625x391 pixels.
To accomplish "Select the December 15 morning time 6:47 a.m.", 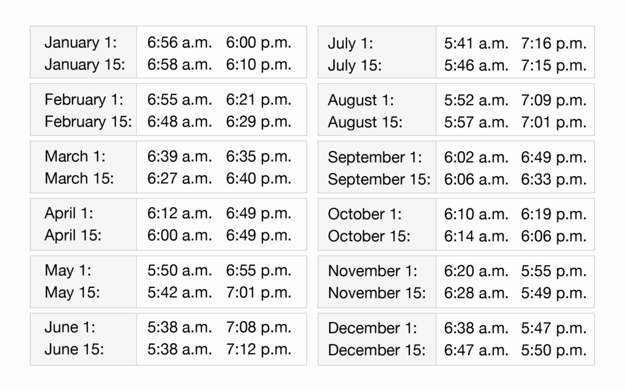I will (476, 350).
